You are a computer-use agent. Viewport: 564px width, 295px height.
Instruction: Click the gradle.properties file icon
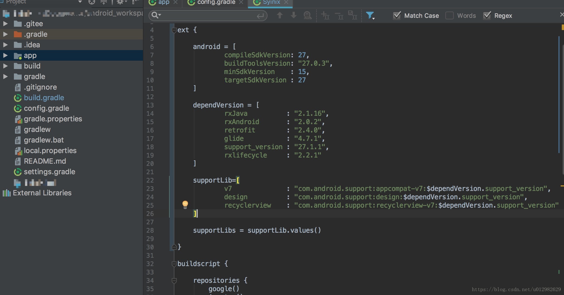point(18,119)
